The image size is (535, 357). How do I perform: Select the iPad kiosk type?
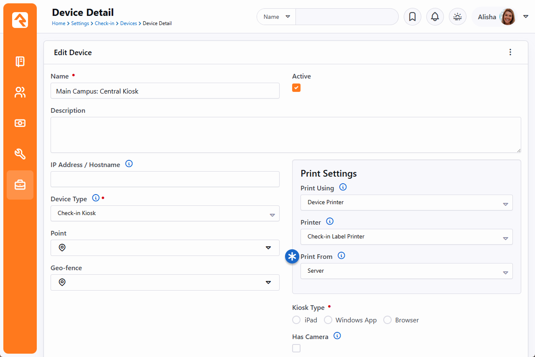296,320
